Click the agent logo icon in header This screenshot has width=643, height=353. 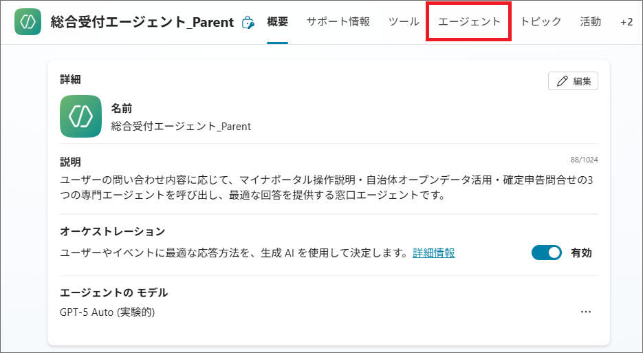(28, 22)
